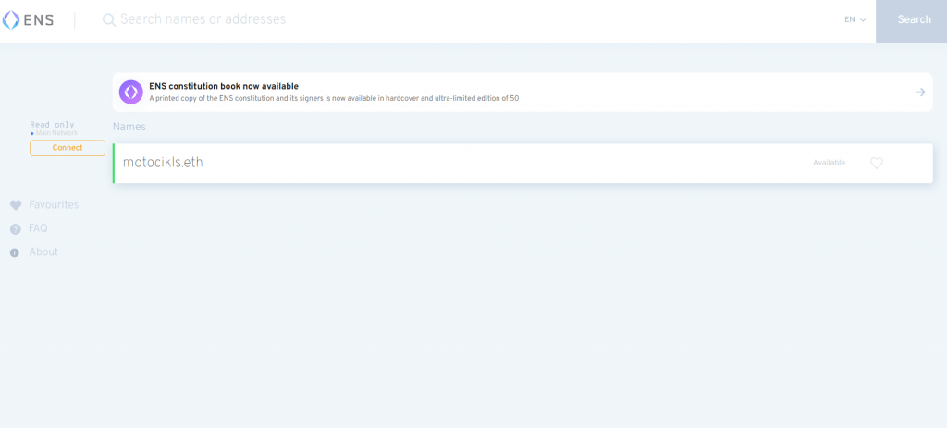Screen dimensions: 947x428
Task: Click the ENS logo icon
Action: tap(11, 19)
